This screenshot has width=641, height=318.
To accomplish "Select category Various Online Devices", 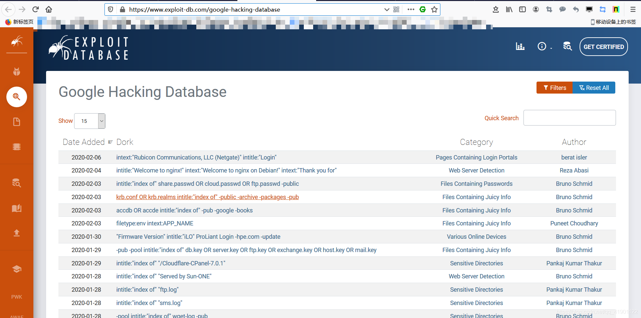I will tap(476, 237).
